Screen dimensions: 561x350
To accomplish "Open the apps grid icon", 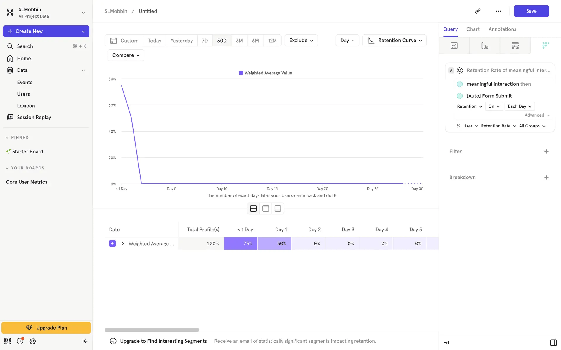I will coord(7,341).
